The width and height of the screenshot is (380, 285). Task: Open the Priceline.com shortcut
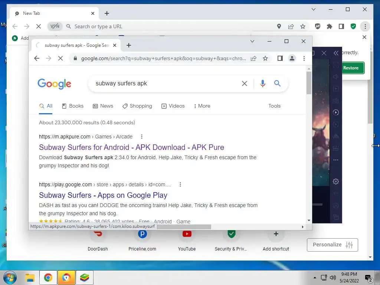[142, 240]
